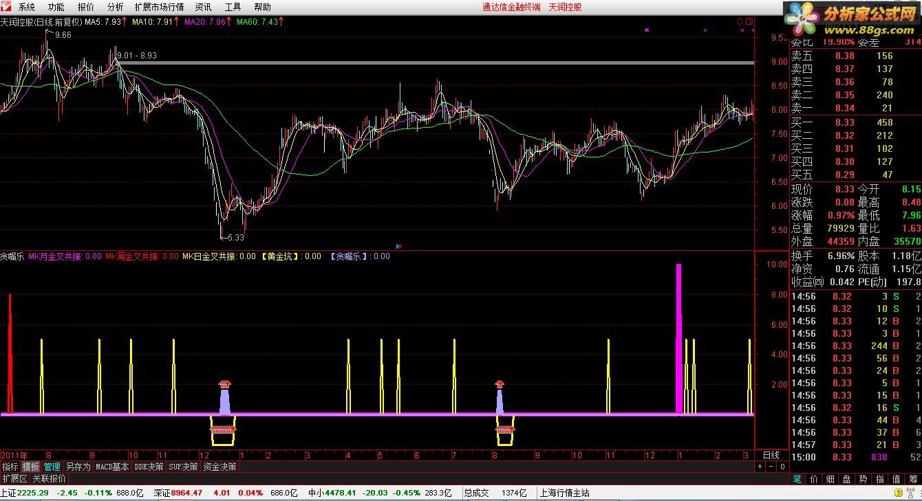Click the 总成交 1374亿 status entry
922x501 pixels.
[495, 493]
